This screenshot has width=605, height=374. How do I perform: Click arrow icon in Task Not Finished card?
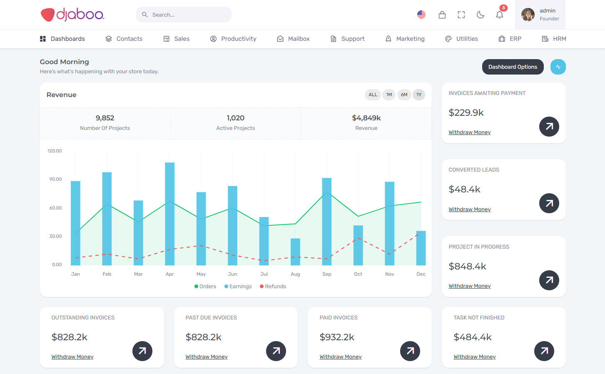[x=544, y=351]
